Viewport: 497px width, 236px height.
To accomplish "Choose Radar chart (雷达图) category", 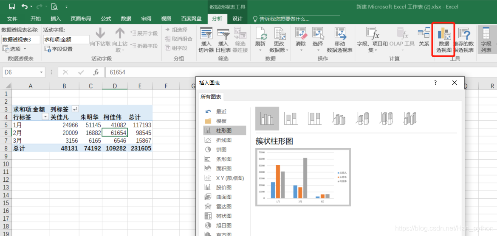I will point(224,206).
